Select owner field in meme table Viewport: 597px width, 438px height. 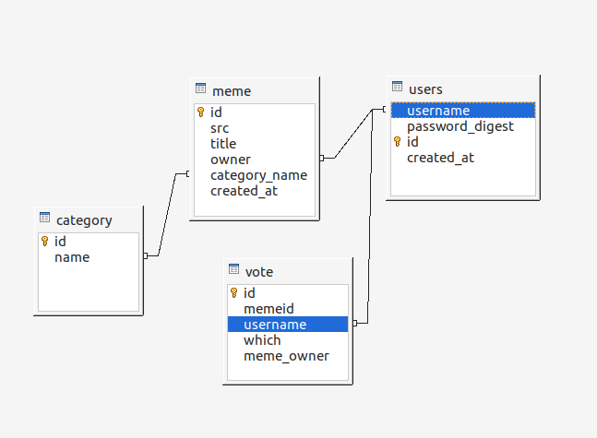(x=255, y=160)
